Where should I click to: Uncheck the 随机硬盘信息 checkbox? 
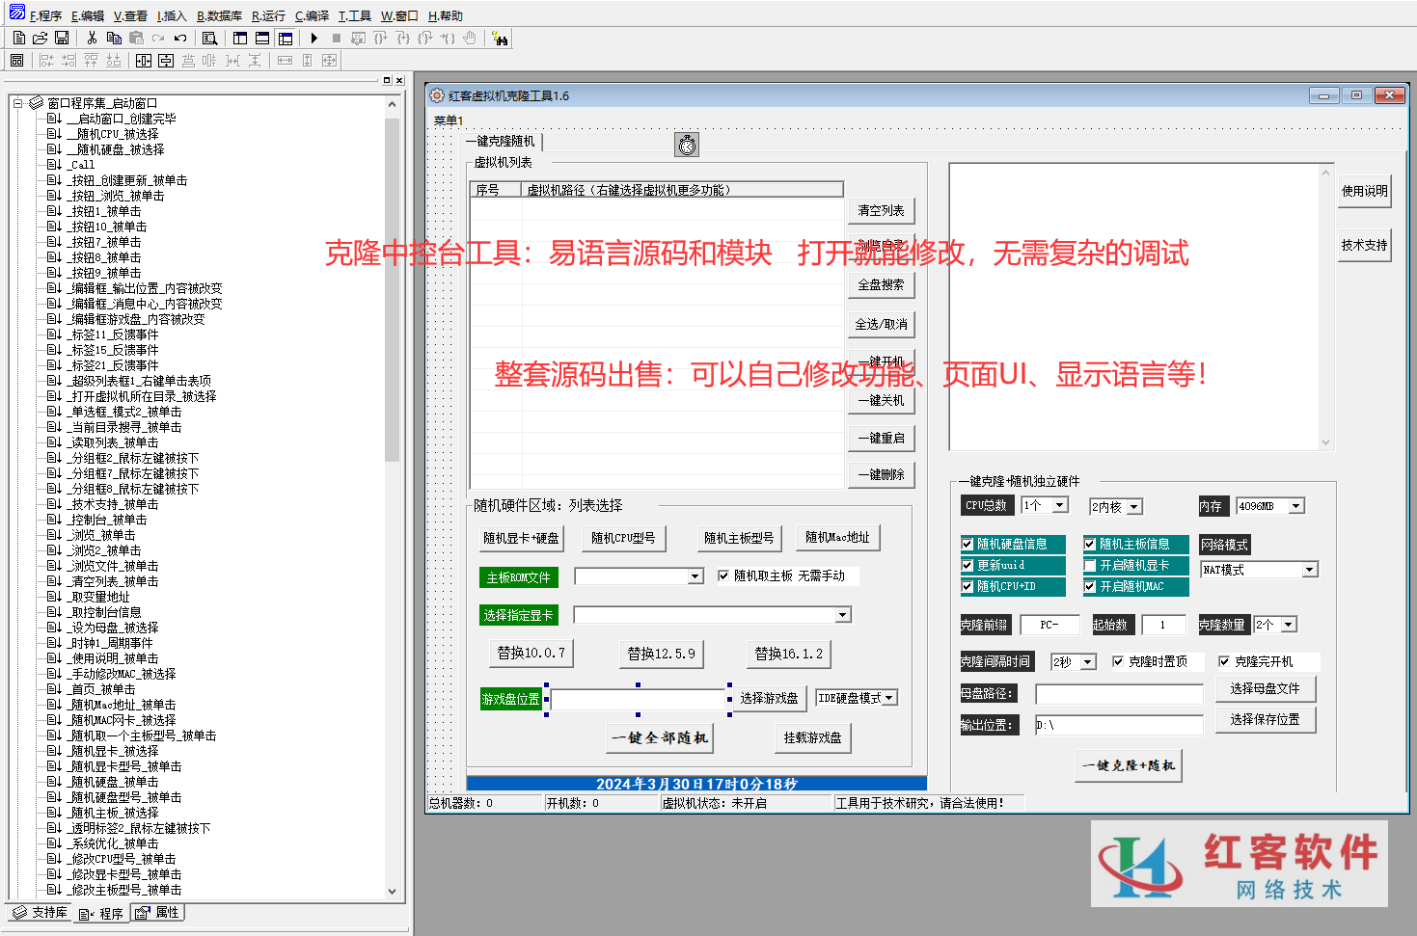[x=967, y=545]
